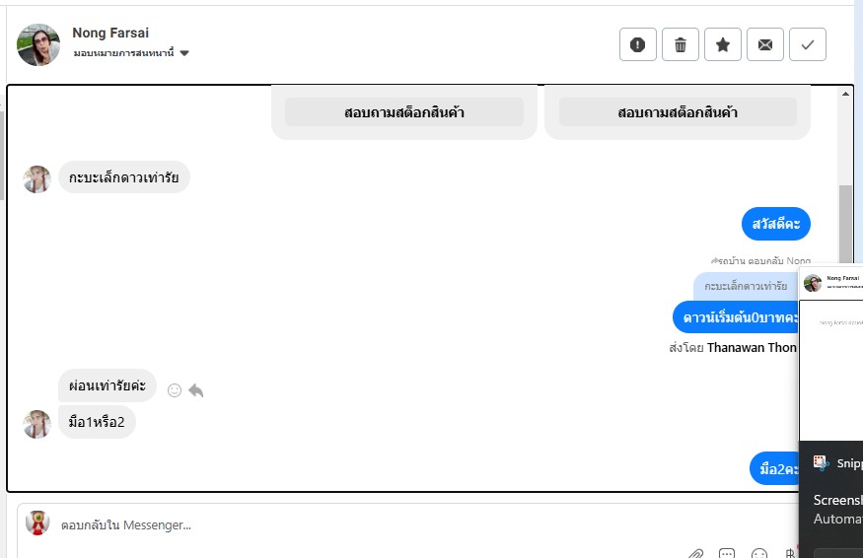Mark conversation done with checkmark icon
This screenshot has width=863, height=558.
click(808, 44)
